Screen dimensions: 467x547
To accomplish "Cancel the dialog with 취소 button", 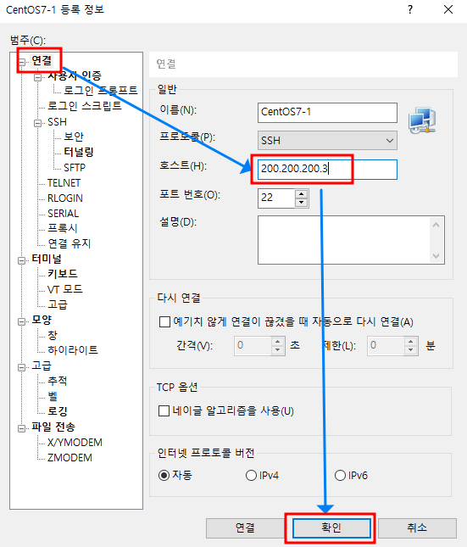I will point(417,527).
